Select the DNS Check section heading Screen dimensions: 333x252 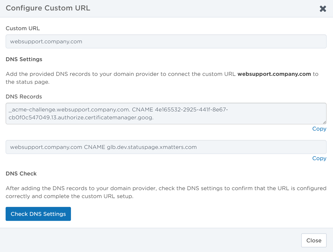point(21,174)
